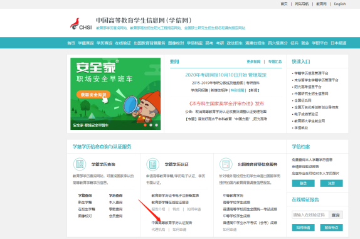Open 电子成绩单验证 quick link
Viewport: 360px width, 239px height.
[306, 114]
